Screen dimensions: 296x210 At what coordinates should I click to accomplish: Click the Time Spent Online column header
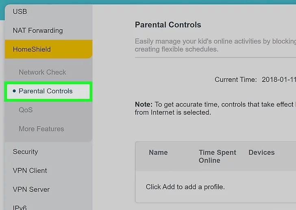217,156
